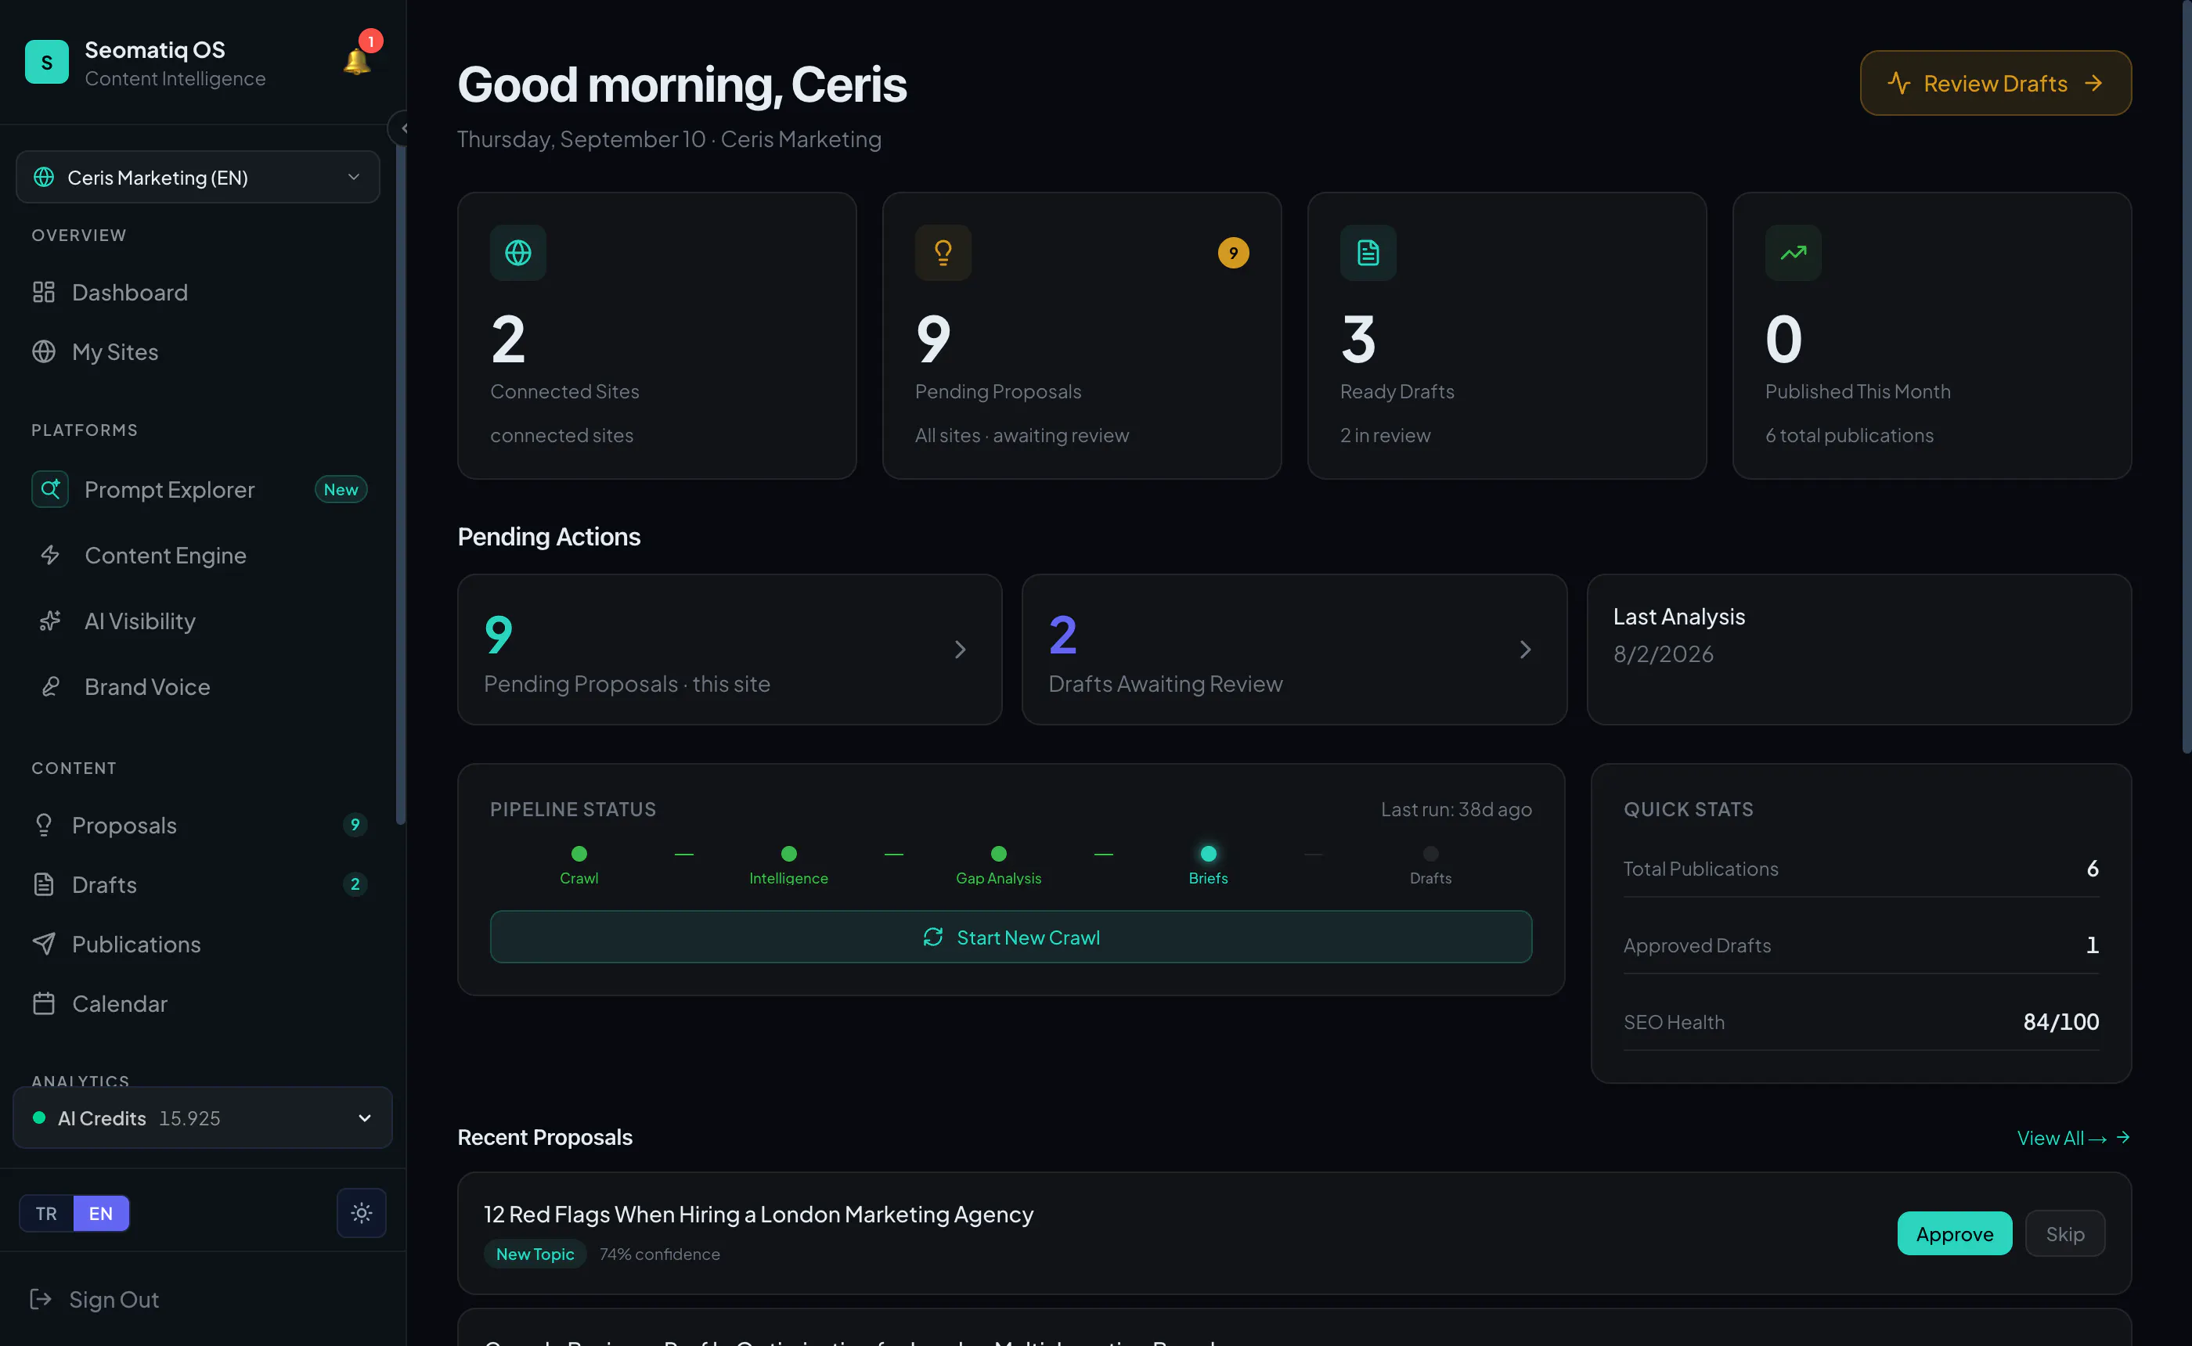2192x1346 pixels.
Task: Click the Seomatiq OS logo icon
Action: pyautogui.click(x=46, y=63)
